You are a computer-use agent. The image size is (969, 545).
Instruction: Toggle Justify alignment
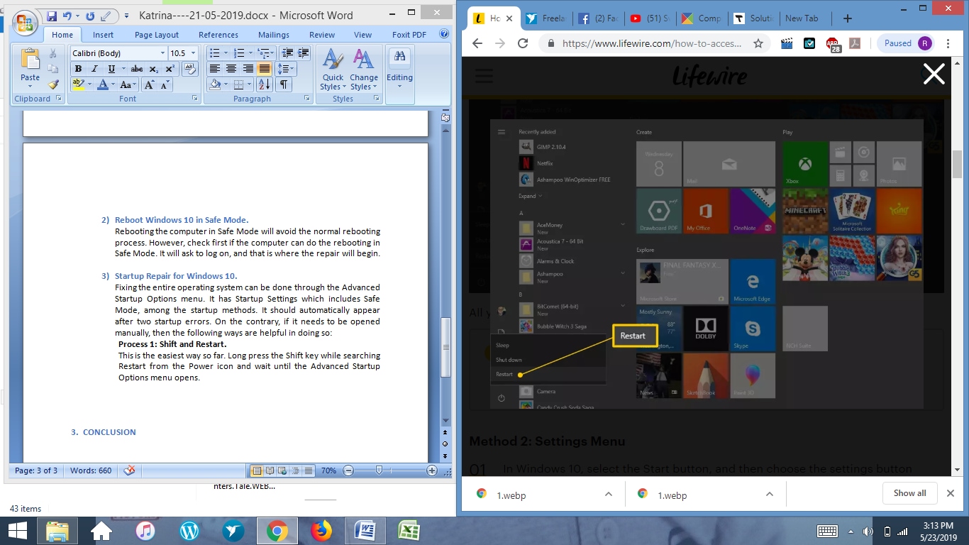click(x=264, y=69)
